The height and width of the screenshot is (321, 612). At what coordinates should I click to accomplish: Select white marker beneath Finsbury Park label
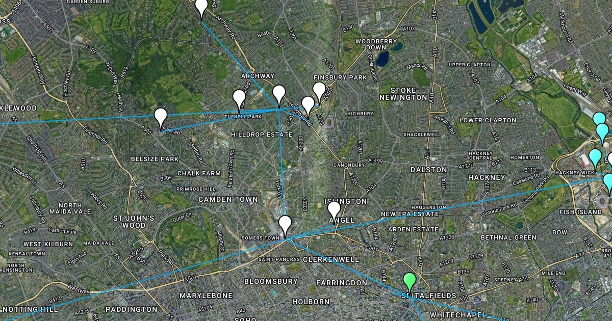click(x=319, y=92)
